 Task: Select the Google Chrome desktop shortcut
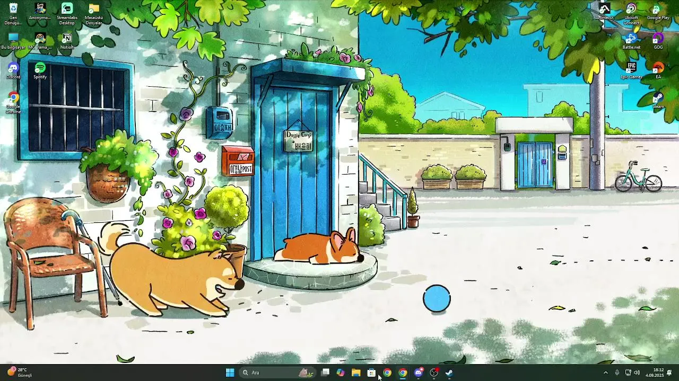pos(13,103)
